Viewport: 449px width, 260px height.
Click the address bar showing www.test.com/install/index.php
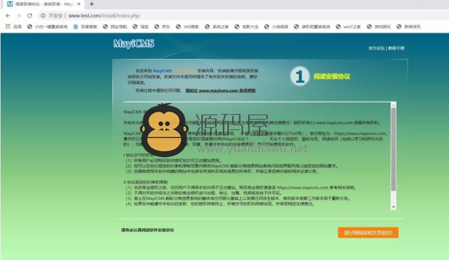point(104,15)
